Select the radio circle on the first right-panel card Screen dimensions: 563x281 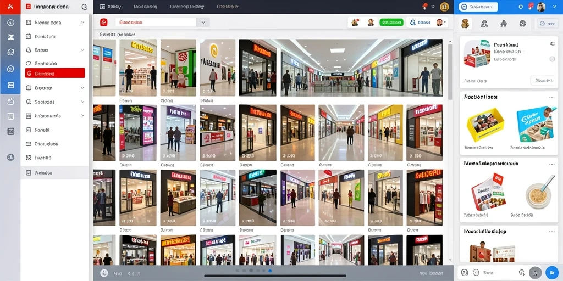(552, 59)
